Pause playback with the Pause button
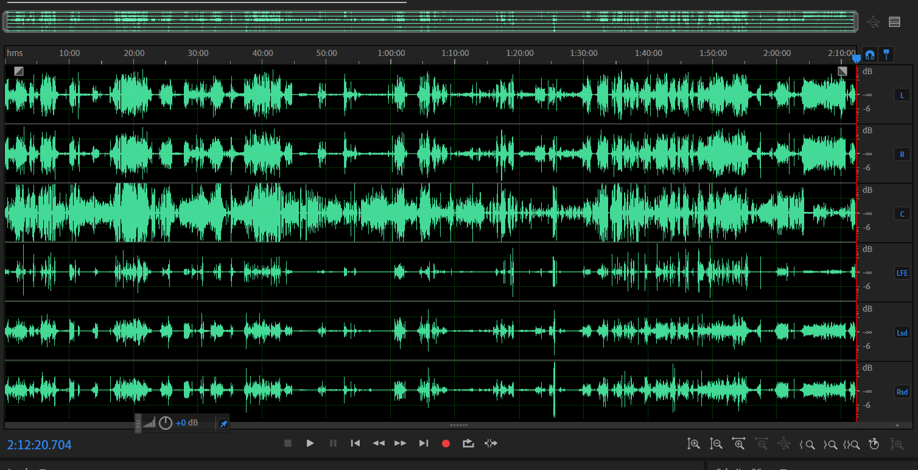 tap(333, 443)
